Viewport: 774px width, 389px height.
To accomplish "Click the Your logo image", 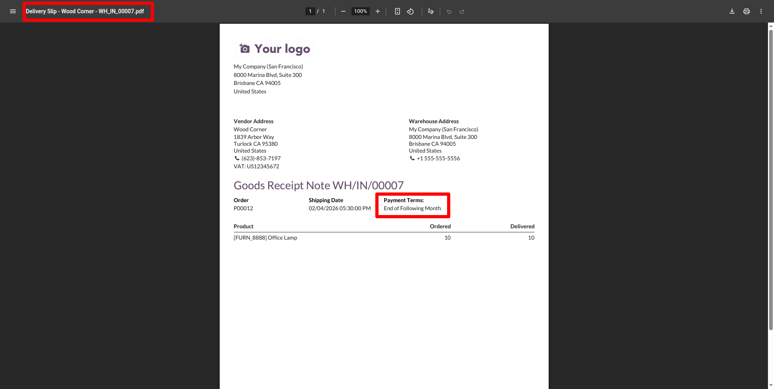I will coord(275,49).
